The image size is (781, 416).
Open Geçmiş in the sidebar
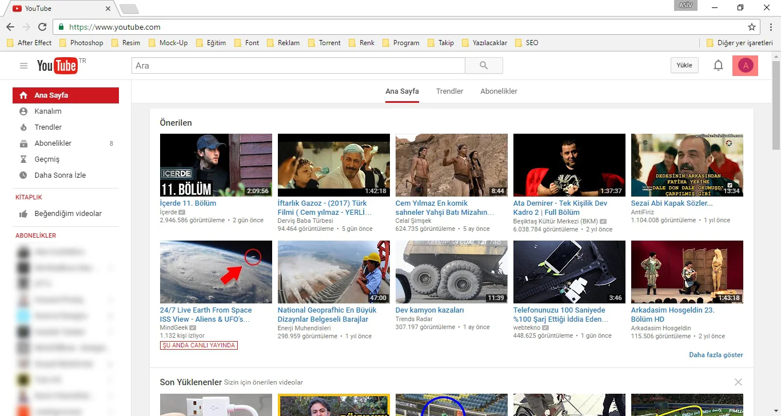point(47,159)
